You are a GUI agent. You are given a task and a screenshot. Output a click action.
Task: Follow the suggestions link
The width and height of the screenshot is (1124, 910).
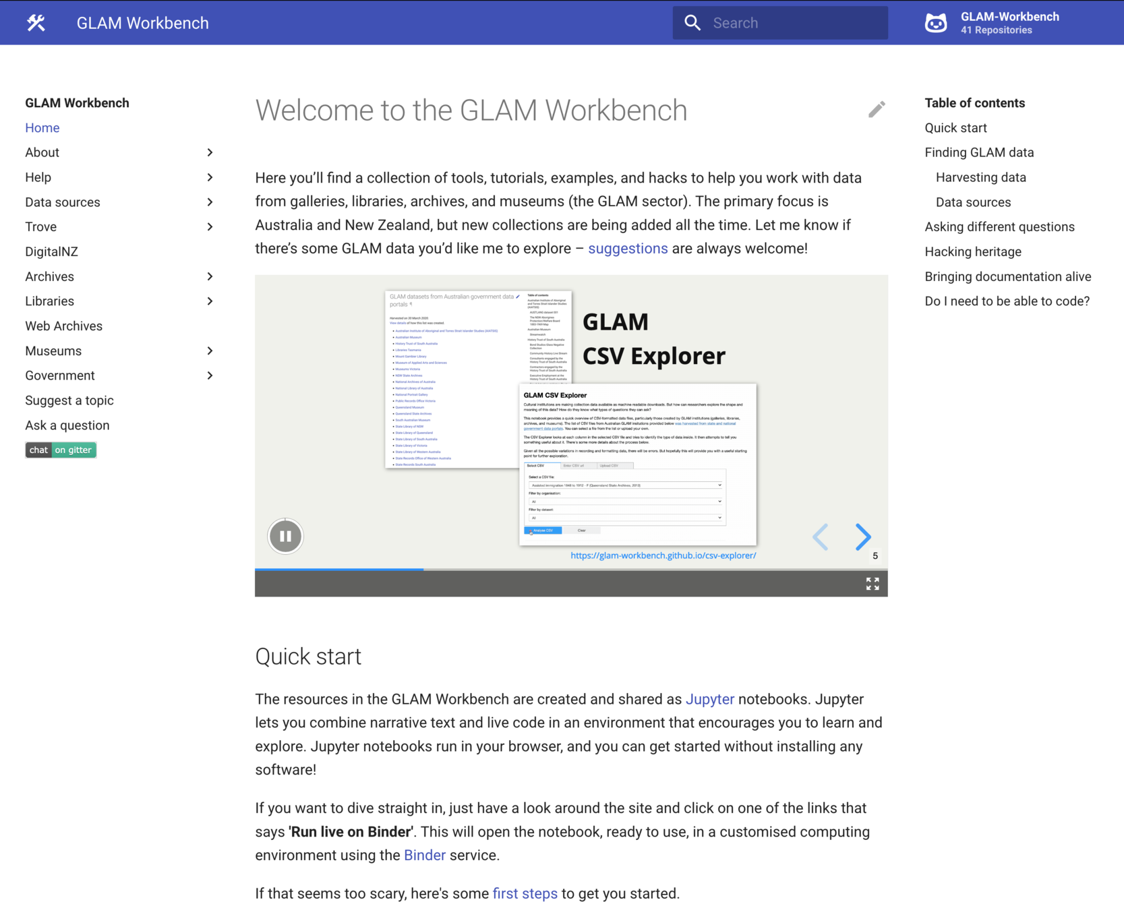coord(628,249)
